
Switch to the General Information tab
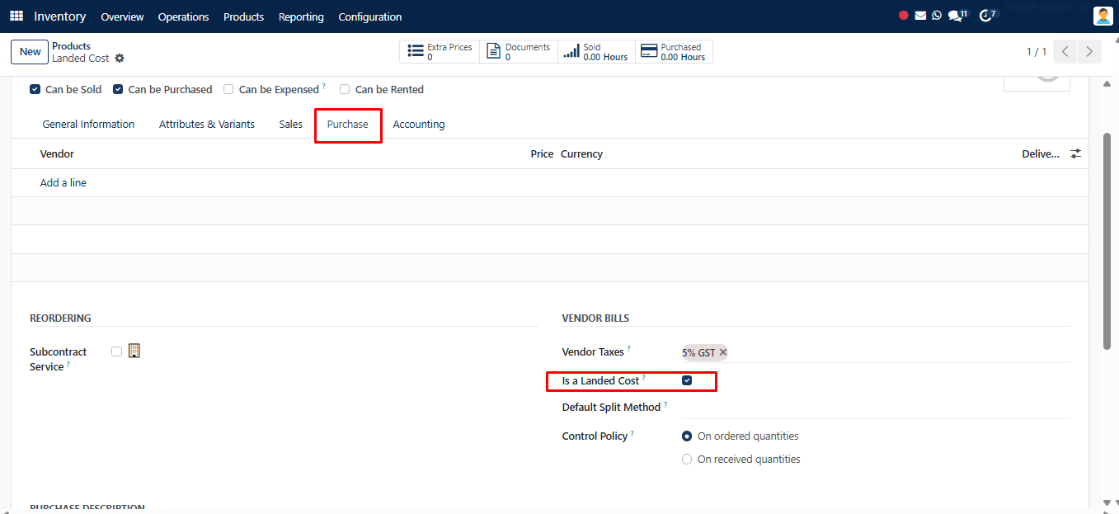pos(88,124)
